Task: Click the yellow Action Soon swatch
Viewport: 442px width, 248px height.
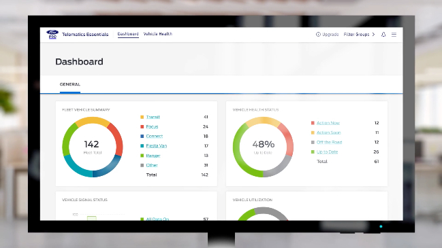Action: (x=313, y=132)
